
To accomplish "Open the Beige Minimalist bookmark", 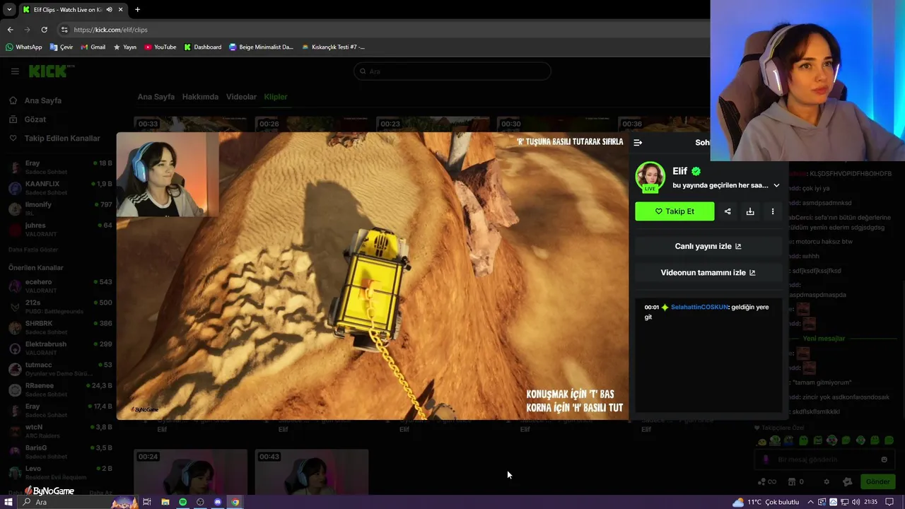I will (x=261, y=47).
